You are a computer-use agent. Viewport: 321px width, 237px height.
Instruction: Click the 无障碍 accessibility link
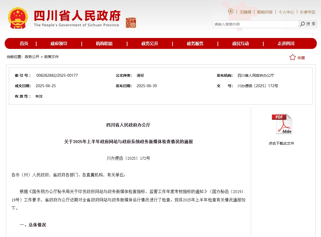pyautogui.click(x=245, y=12)
